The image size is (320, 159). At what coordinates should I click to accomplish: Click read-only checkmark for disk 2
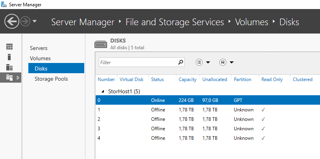click(x=263, y=119)
